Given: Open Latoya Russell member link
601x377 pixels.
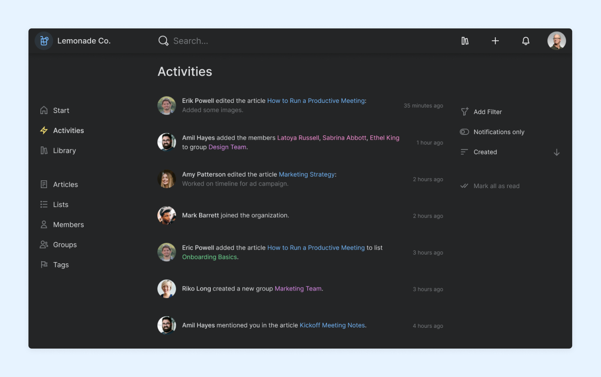Looking at the screenshot, I should [x=298, y=138].
